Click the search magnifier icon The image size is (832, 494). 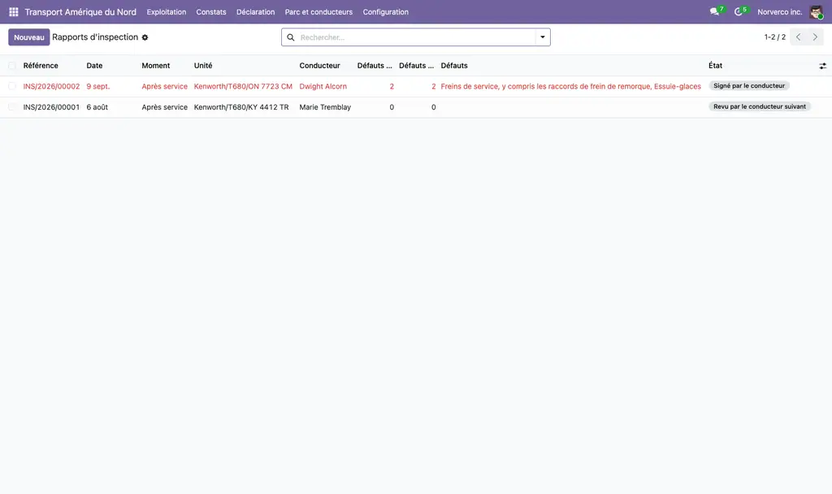tap(291, 37)
